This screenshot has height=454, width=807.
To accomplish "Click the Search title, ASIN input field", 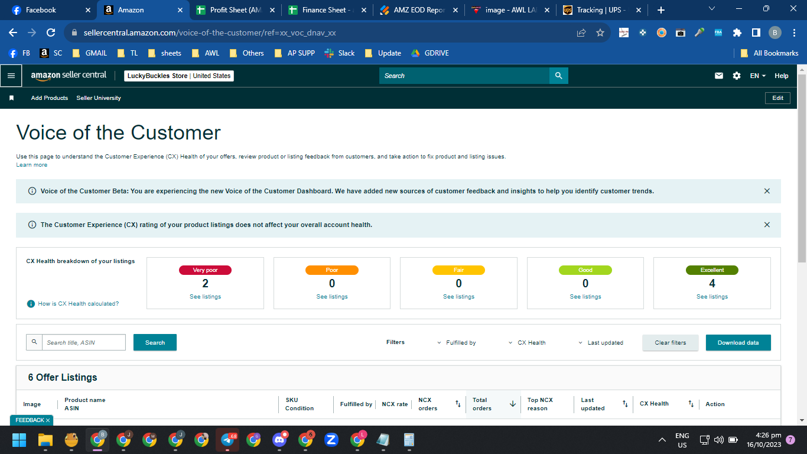I will [x=84, y=342].
